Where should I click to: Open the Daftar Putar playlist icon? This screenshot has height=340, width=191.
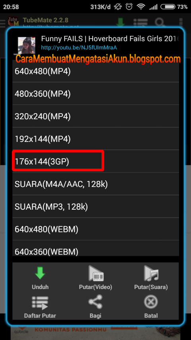click(40, 303)
